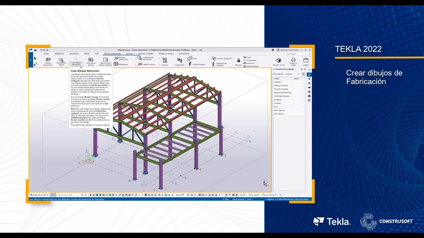Click the quick launch search magnifier

pyautogui.click(x=309, y=54)
